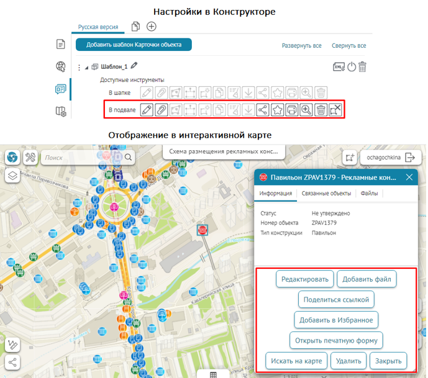Screen dimensions: 428x378
Task: Select the Русская версия tab
Action: tap(99, 27)
